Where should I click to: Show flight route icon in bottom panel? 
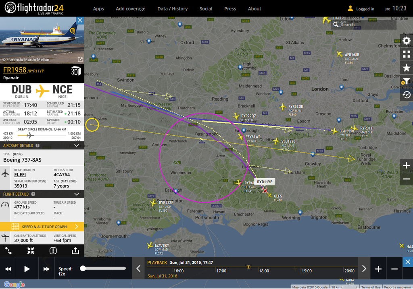coord(8,251)
